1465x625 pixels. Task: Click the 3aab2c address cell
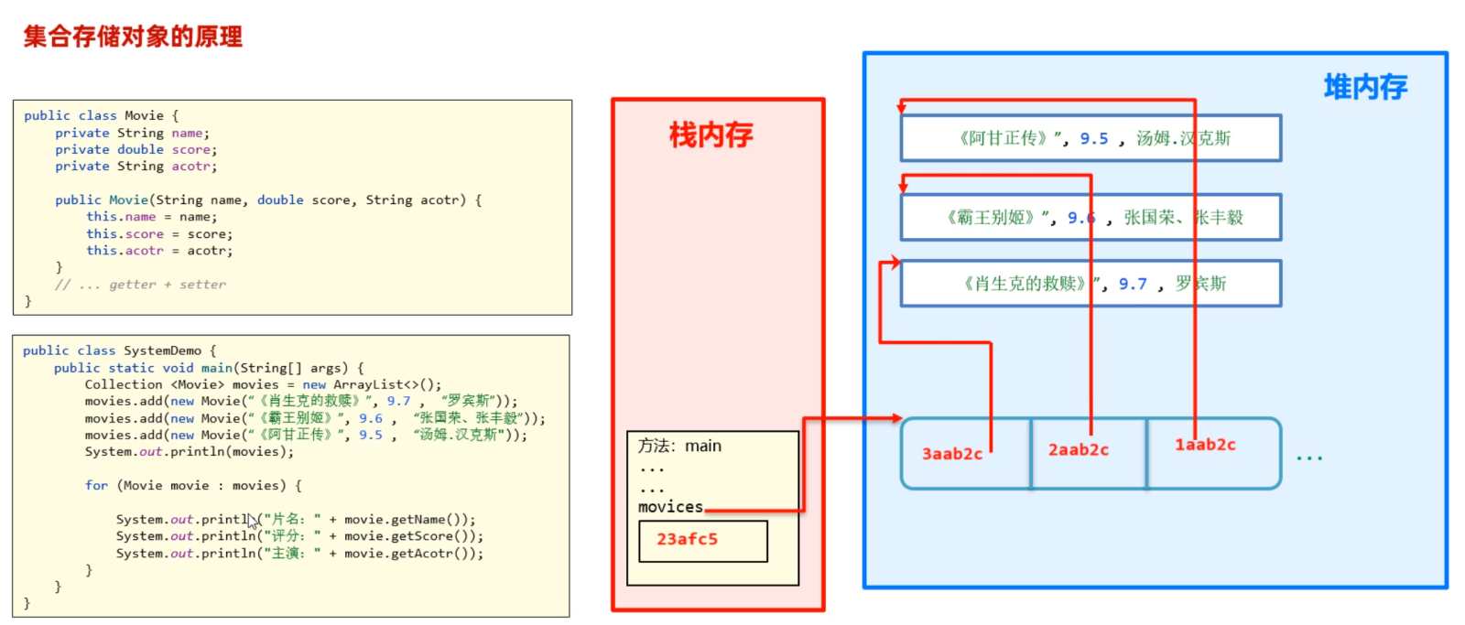coord(966,454)
